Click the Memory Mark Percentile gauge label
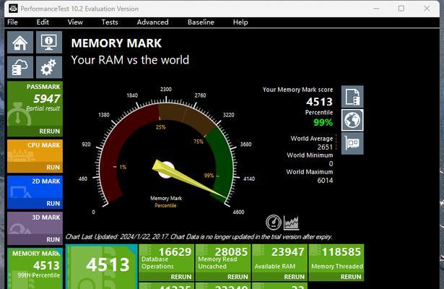The image size is (444, 289). (166, 202)
